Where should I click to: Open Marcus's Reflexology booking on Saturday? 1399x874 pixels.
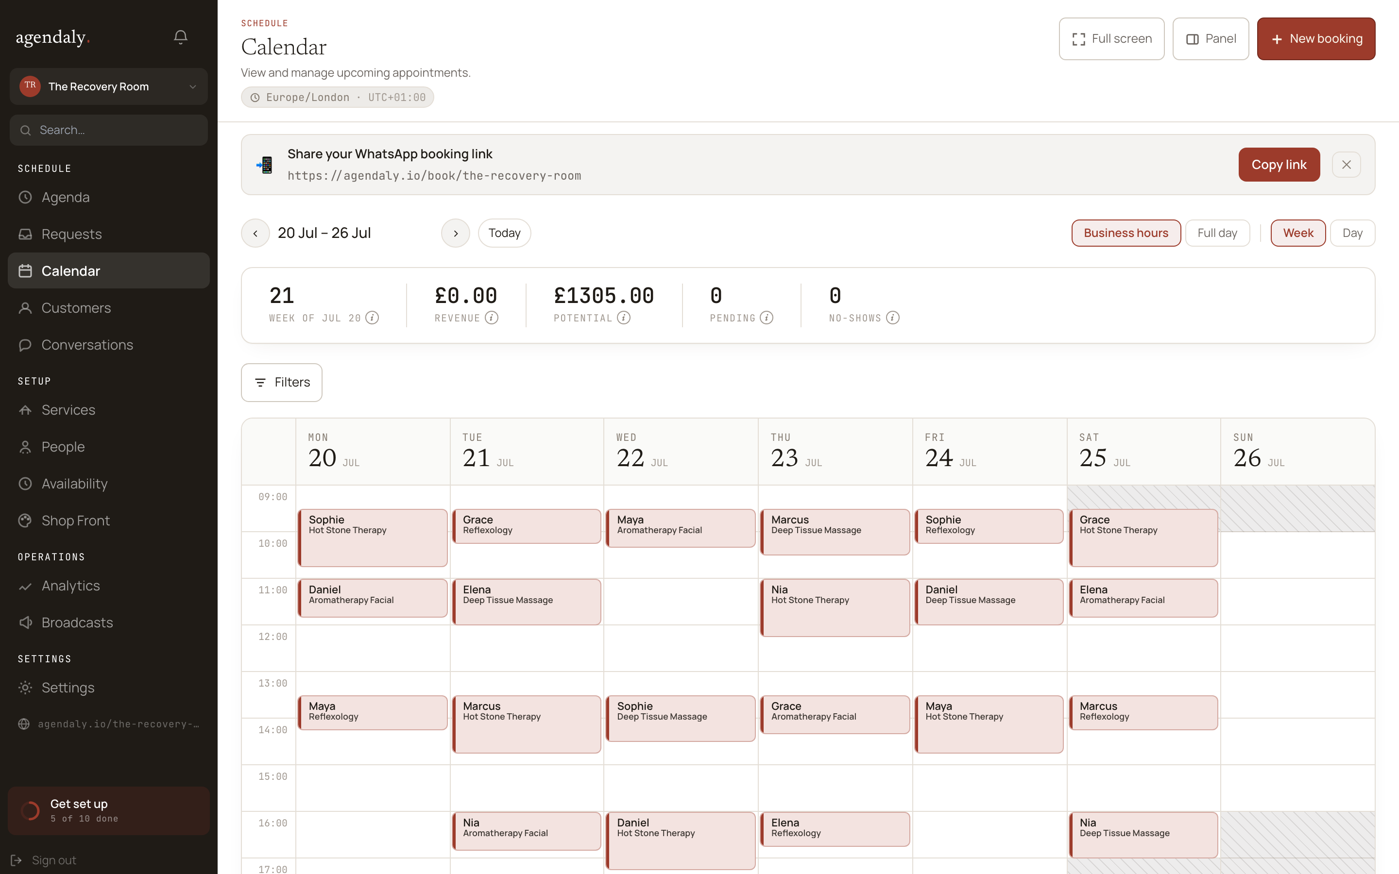pos(1143,713)
